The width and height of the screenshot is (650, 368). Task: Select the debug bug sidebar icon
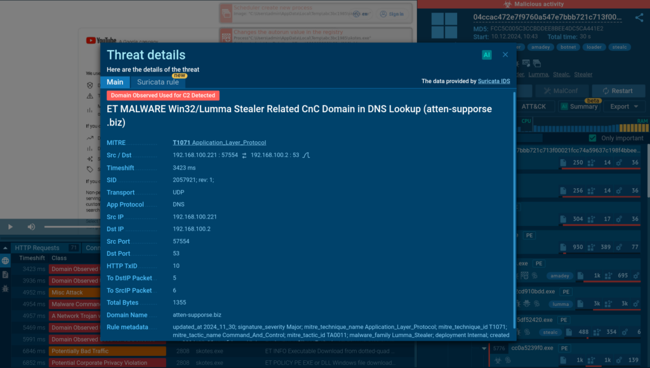coord(5,289)
